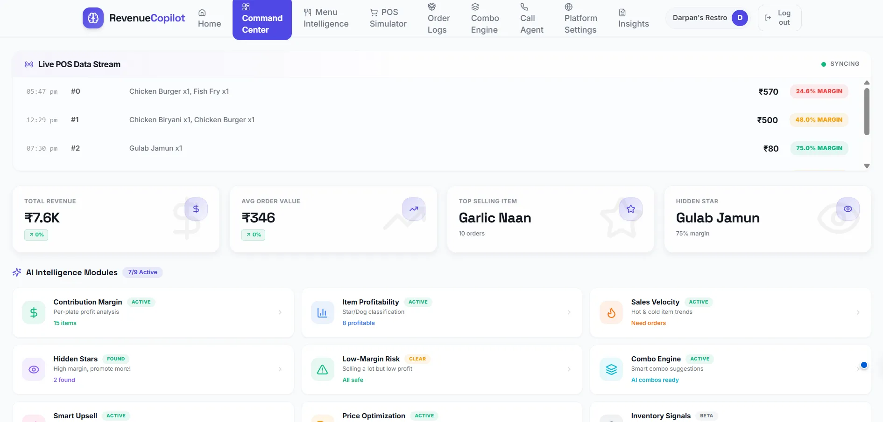Viewport: 883px width, 422px height.
Task: Open the Home nav item
Action: tap(209, 18)
